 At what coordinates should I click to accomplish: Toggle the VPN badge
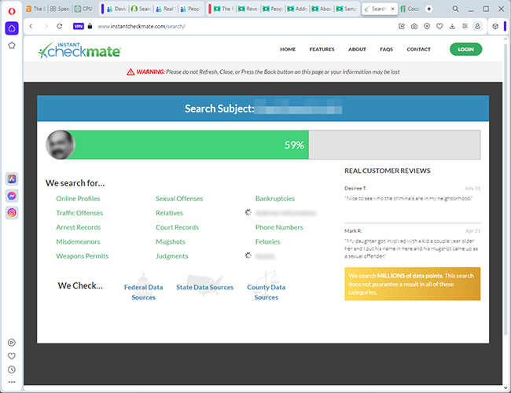pos(79,26)
